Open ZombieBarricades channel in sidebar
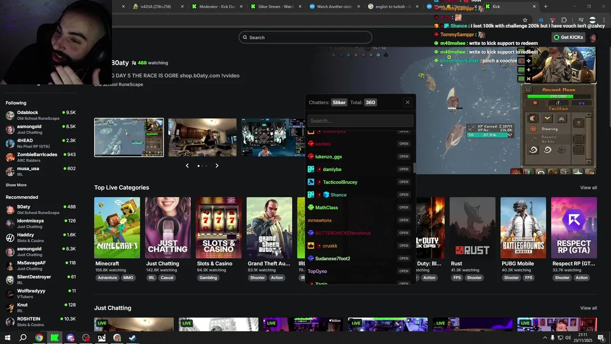The image size is (611, 344). (41, 157)
